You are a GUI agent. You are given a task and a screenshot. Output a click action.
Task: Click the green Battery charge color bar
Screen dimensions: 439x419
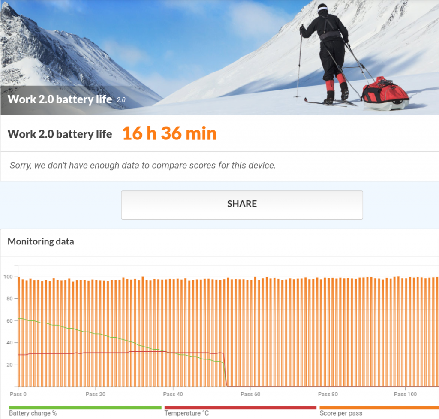tap(85, 407)
